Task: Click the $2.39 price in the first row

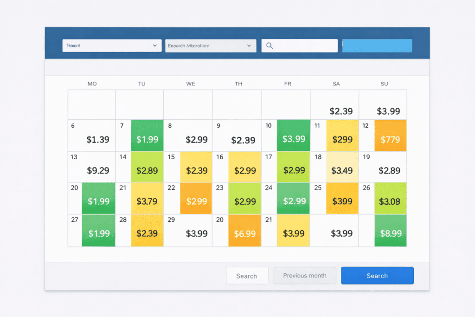Action: coord(341,111)
